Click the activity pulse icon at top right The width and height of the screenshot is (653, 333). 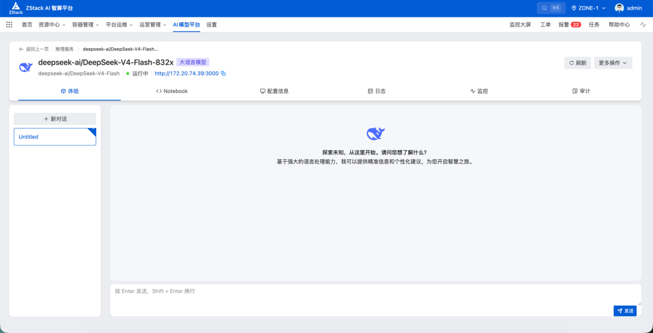643,25
